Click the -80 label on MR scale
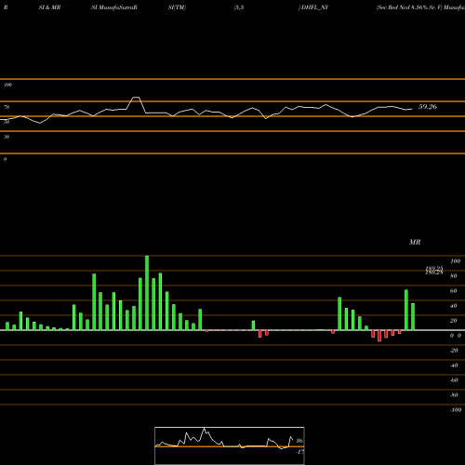The height and width of the screenshot is (465, 465). click(454, 395)
